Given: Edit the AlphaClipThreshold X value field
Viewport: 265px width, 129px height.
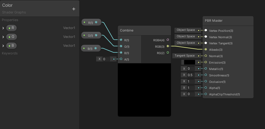Looking at the screenshot, I should 191,94.
